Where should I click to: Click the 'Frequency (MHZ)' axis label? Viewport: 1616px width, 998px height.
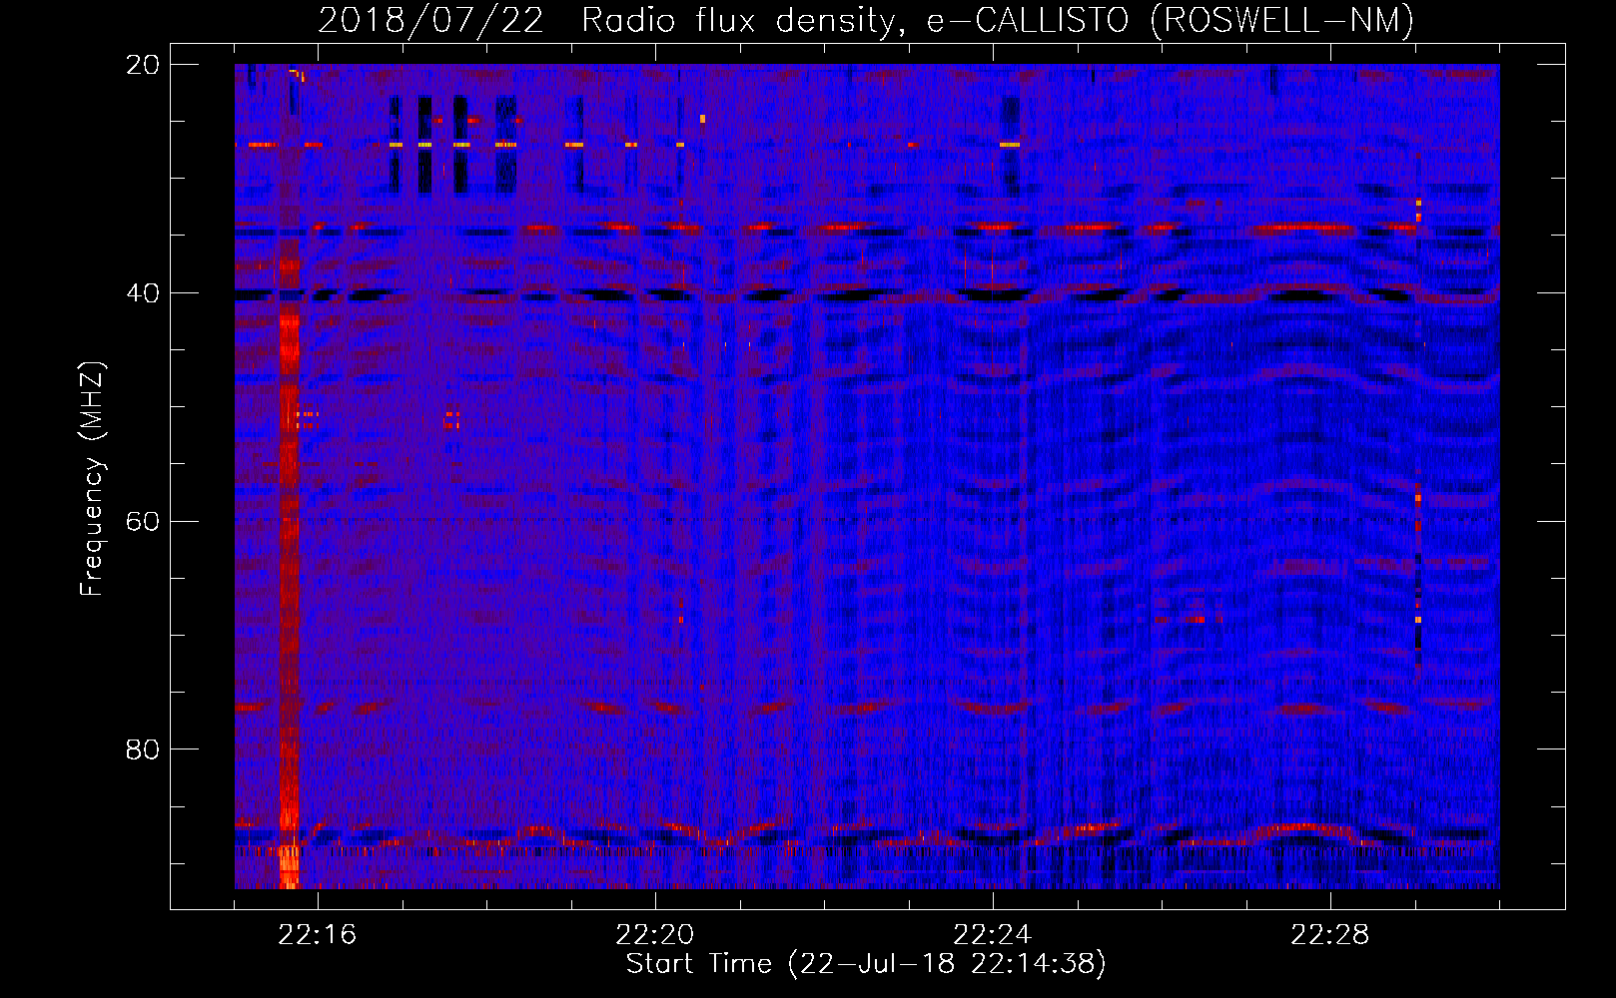[92, 479]
